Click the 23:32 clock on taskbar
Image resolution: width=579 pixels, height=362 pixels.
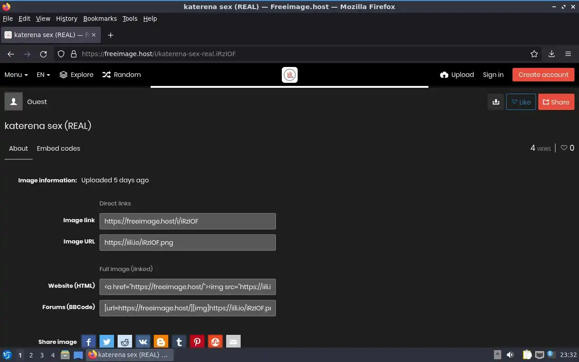point(569,355)
